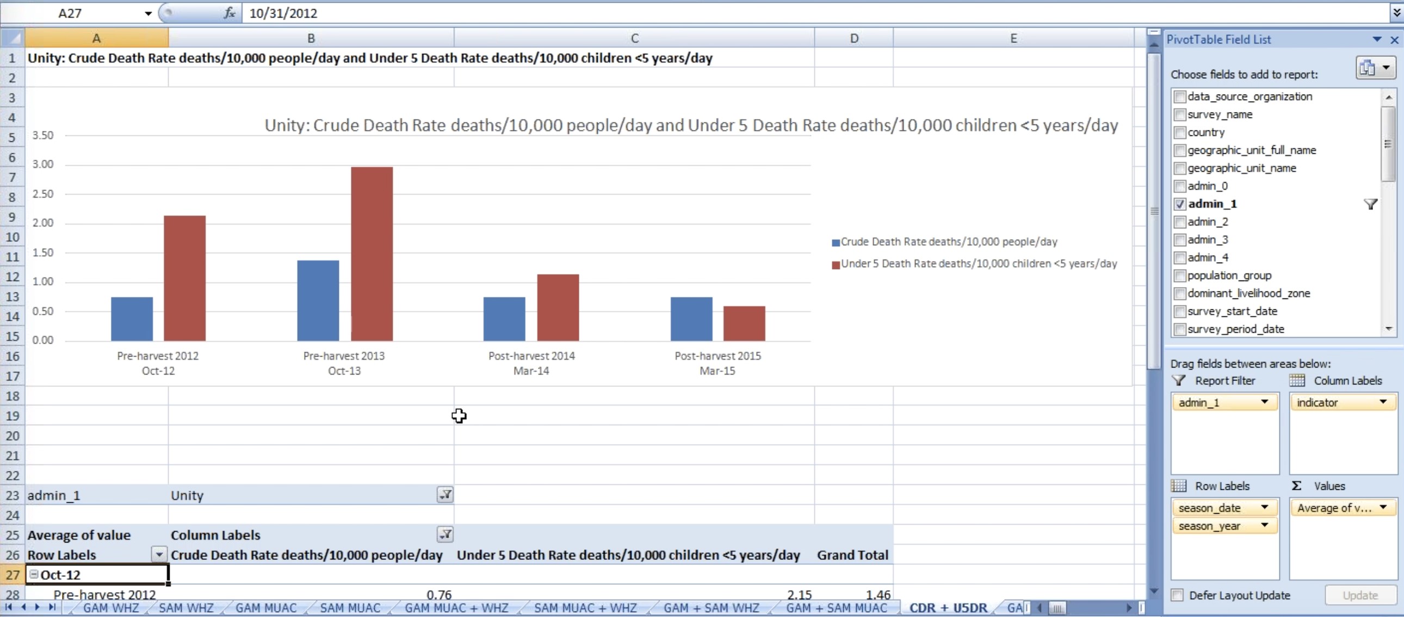Switch to the SAM MUAC sheet tab
The image size is (1404, 617).
tap(350, 608)
